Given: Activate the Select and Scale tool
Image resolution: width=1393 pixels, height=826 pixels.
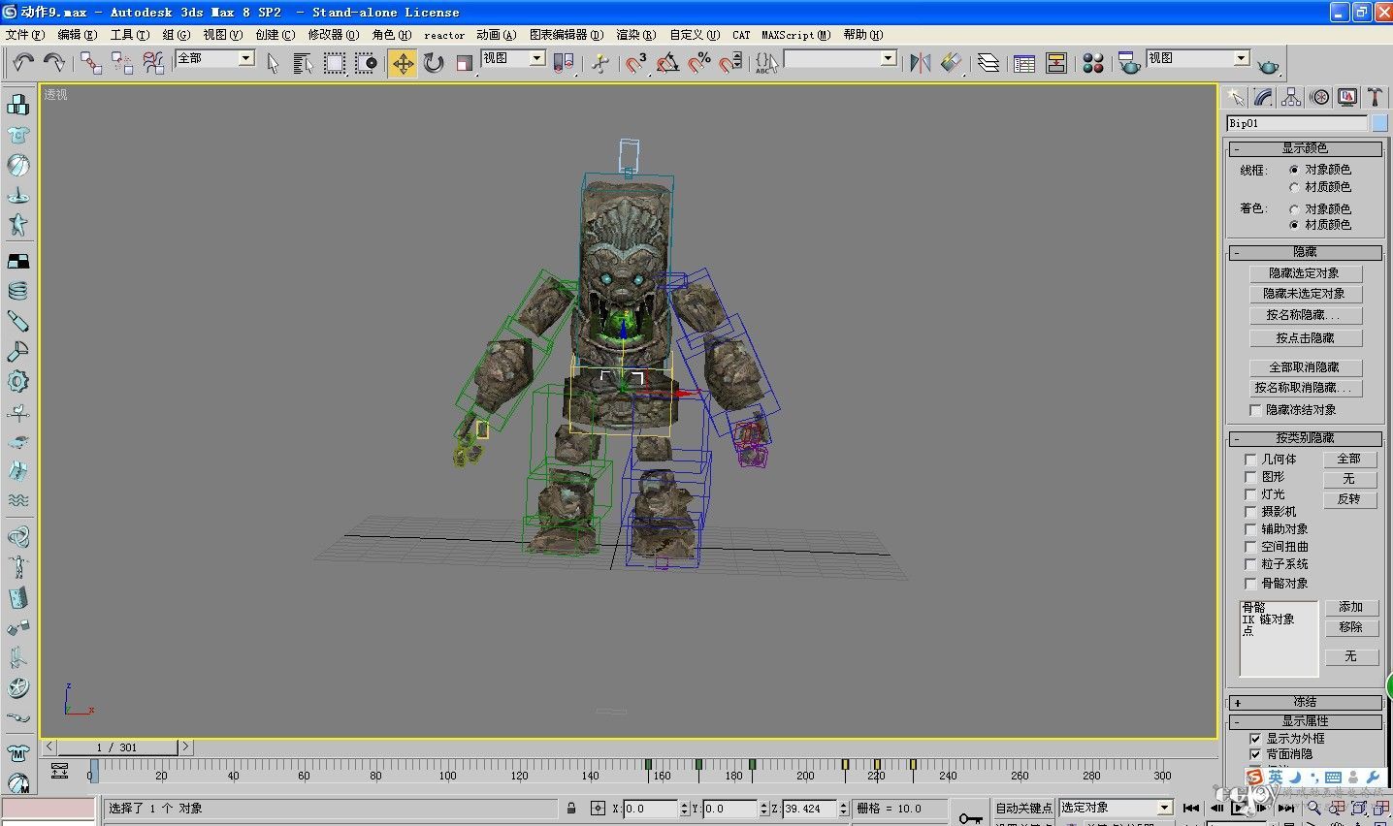Looking at the screenshot, I should pos(465,63).
